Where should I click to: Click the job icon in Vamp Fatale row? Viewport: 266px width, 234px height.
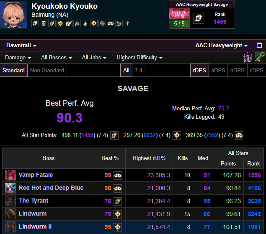coord(118,175)
